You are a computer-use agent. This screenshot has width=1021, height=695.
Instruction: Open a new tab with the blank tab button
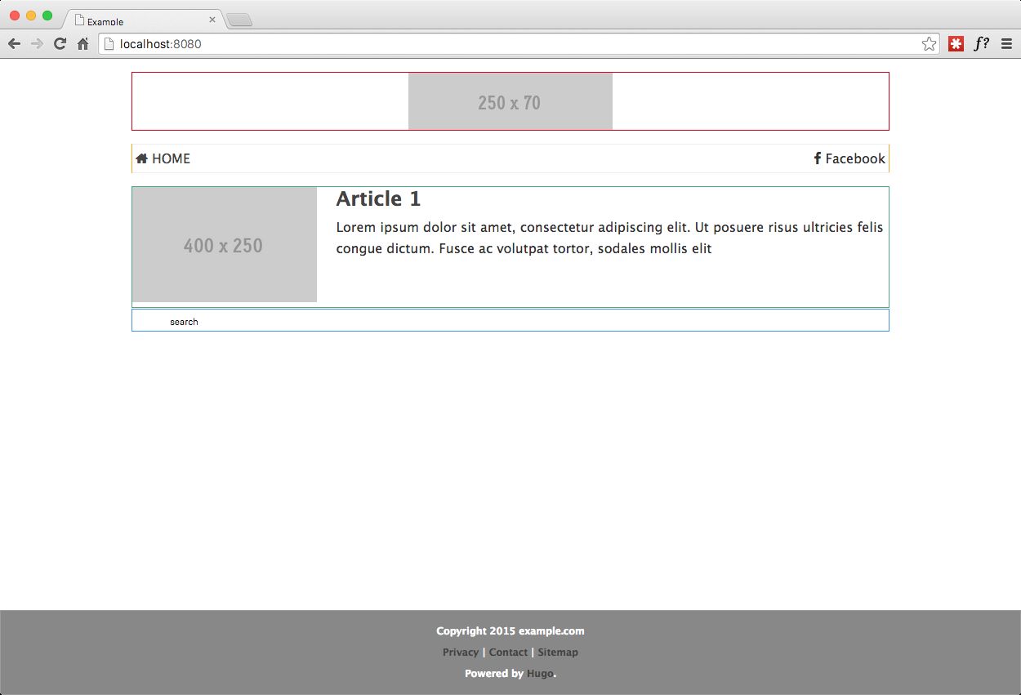(x=239, y=20)
